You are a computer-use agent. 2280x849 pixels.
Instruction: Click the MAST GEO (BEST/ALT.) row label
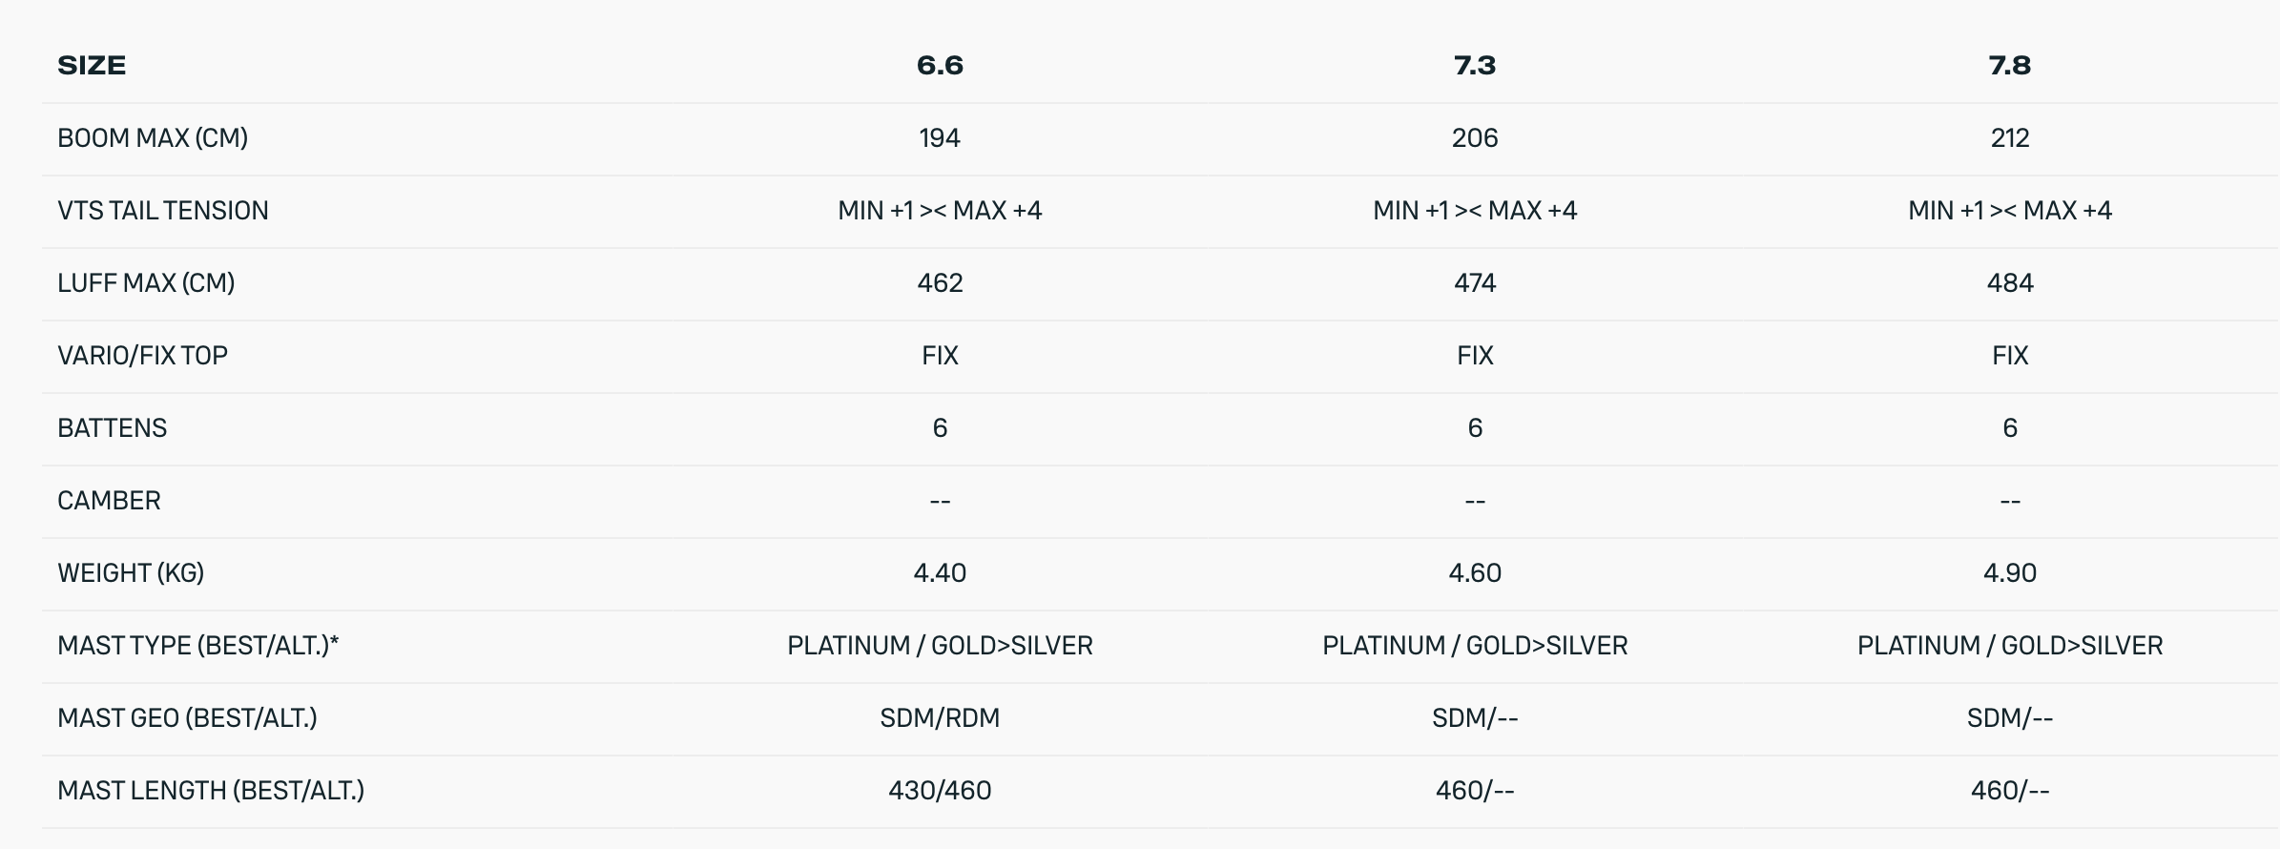pyautogui.click(x=187, y=718)
